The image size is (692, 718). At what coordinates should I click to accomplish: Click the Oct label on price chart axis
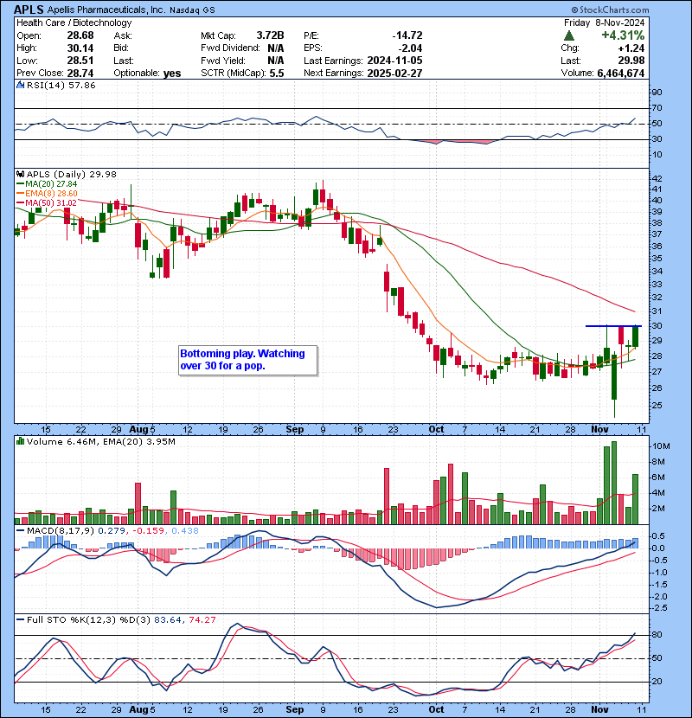pyautogui.click(x=436, y=429)
